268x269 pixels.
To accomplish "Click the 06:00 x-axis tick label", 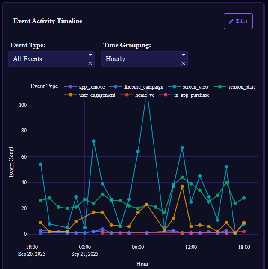I will (138, 247).
